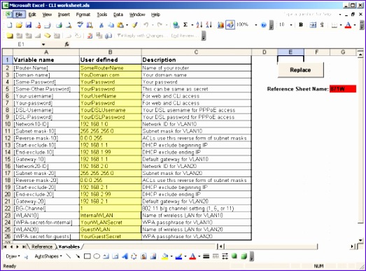Click the red 871W reference sheet name cell
This screenshot has height=271, width=366.
[343, 89]
